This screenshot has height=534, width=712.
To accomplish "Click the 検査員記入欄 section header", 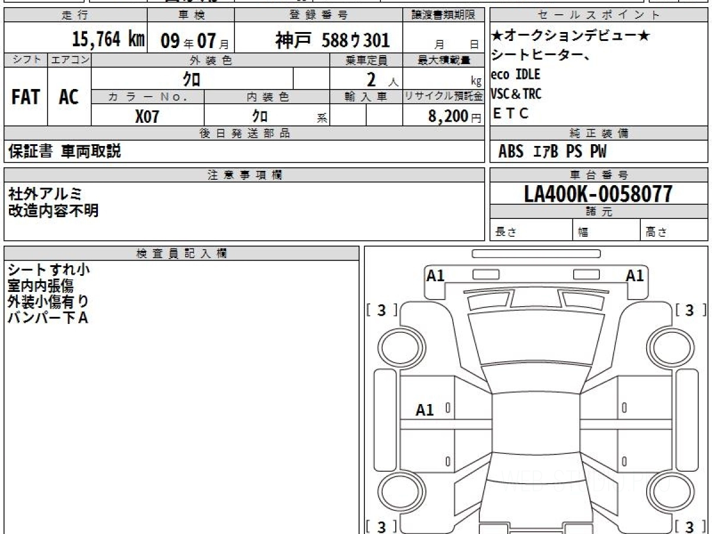I will pyautogui.click(x=182, y=253).
